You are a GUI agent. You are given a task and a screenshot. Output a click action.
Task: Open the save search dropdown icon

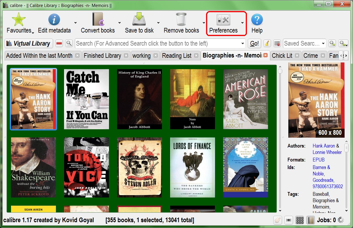(343, 44)
